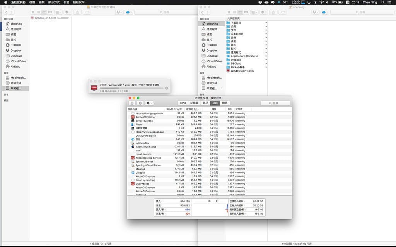Click the Wi-Fi status icon in the menu bar
The width and height of the screenshot is (396, 247).
coord(321,2)
